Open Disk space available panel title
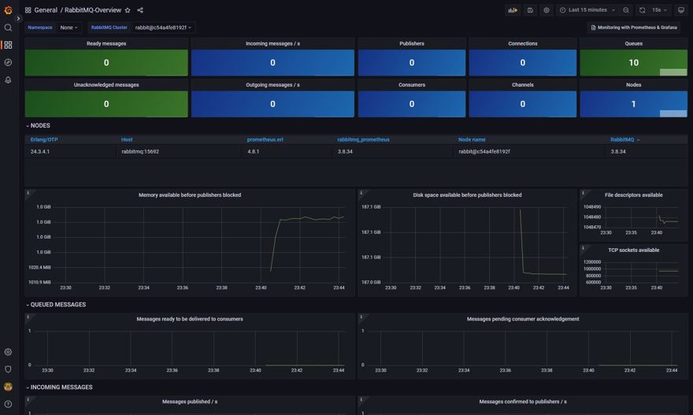 point(467,195)
